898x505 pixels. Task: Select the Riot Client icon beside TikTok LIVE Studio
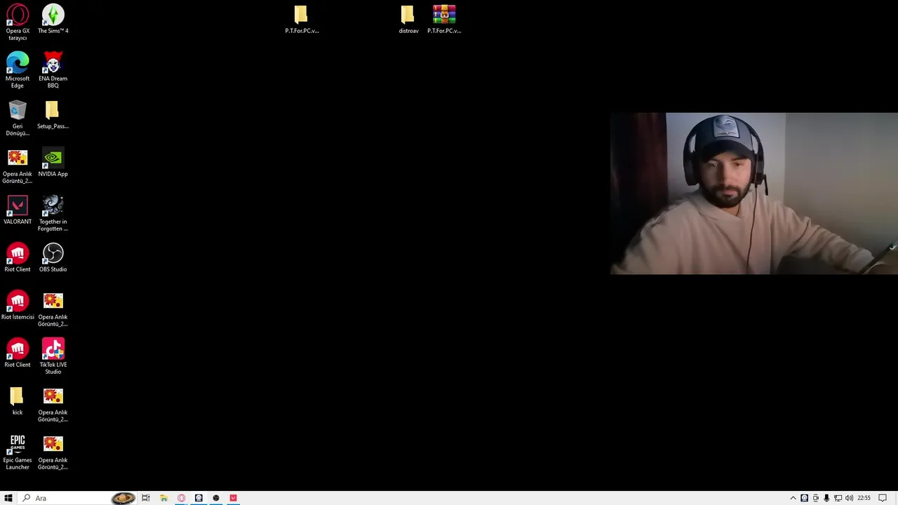click(18, 353)
